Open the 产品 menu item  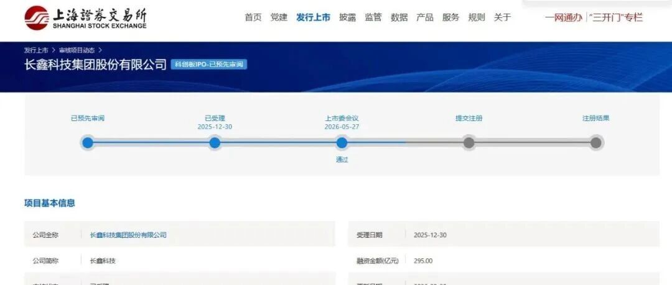pos(425,17)
